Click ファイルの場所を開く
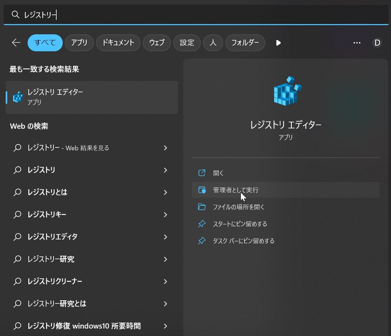This screenshot has height=336, width=391. [285, 207]
